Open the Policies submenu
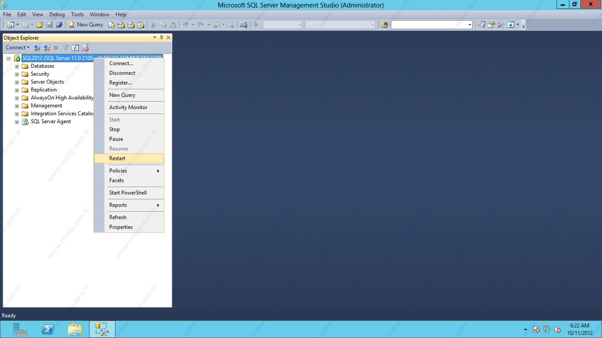This screenshot has height=338, width=602. [x=129, y=171]
